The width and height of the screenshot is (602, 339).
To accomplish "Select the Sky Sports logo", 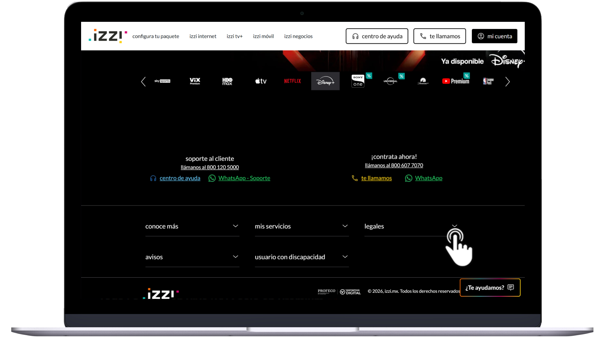I will (162, 81).
